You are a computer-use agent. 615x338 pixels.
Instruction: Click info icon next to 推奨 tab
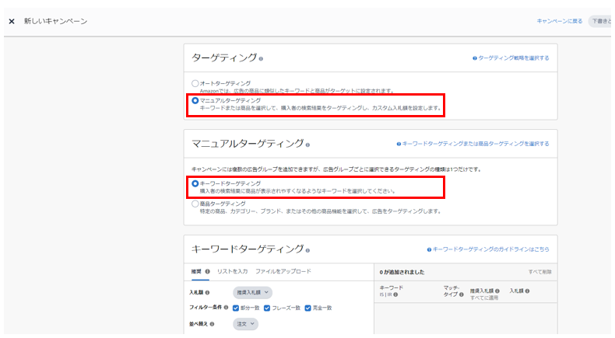click(208, 271)
